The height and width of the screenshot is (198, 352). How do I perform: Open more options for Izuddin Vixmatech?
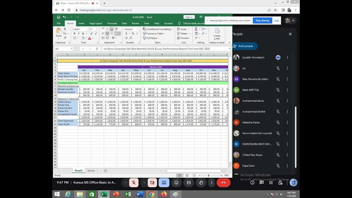(x=287, y=57)
